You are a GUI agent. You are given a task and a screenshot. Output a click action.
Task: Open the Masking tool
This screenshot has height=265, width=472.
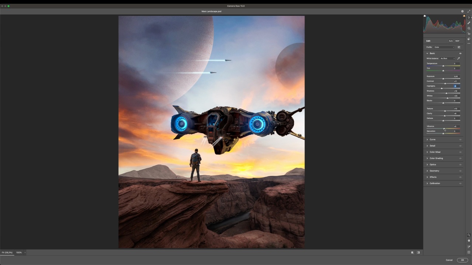tap(469, 28)
